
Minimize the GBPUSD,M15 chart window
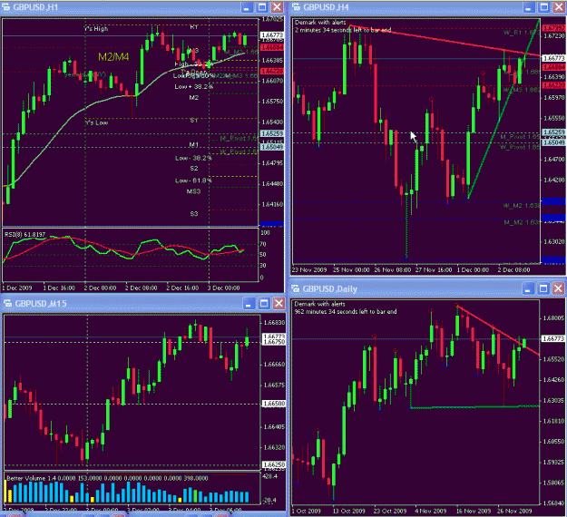249,304
